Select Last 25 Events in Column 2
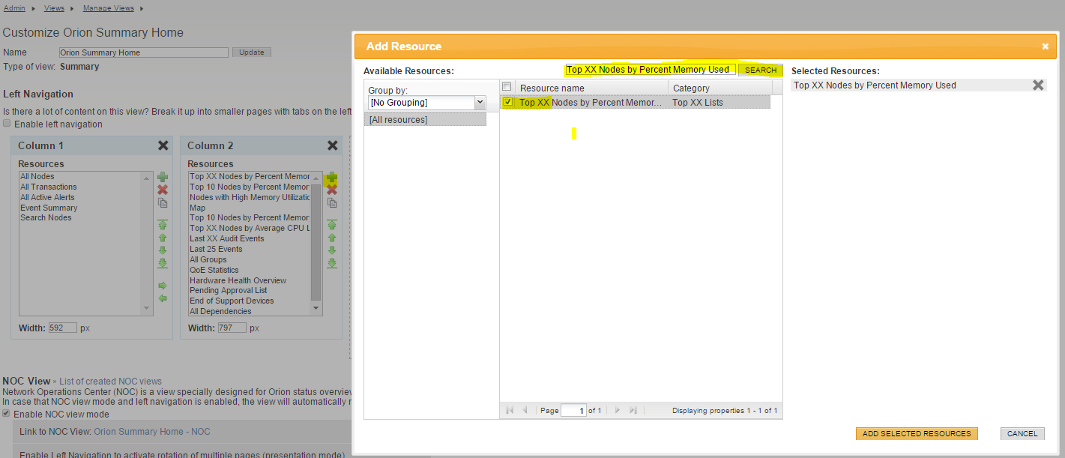This screenshot has height=458, width=1065. [x=216, y=250]
